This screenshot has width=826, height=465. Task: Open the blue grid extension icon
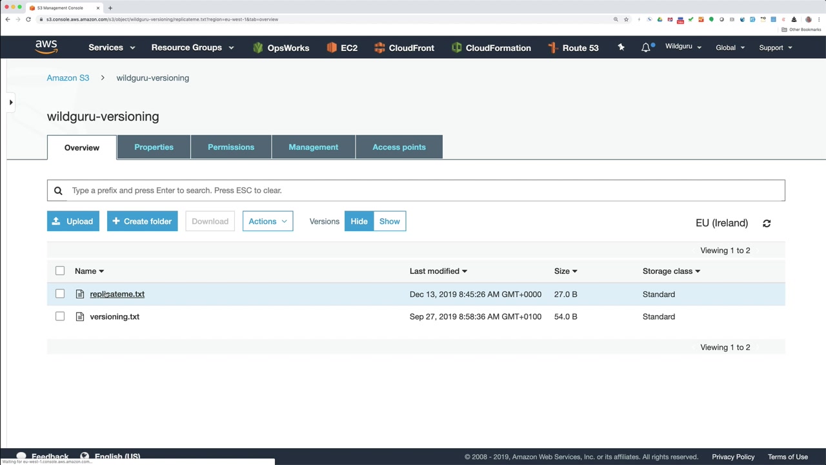click(x=773, y=19)
